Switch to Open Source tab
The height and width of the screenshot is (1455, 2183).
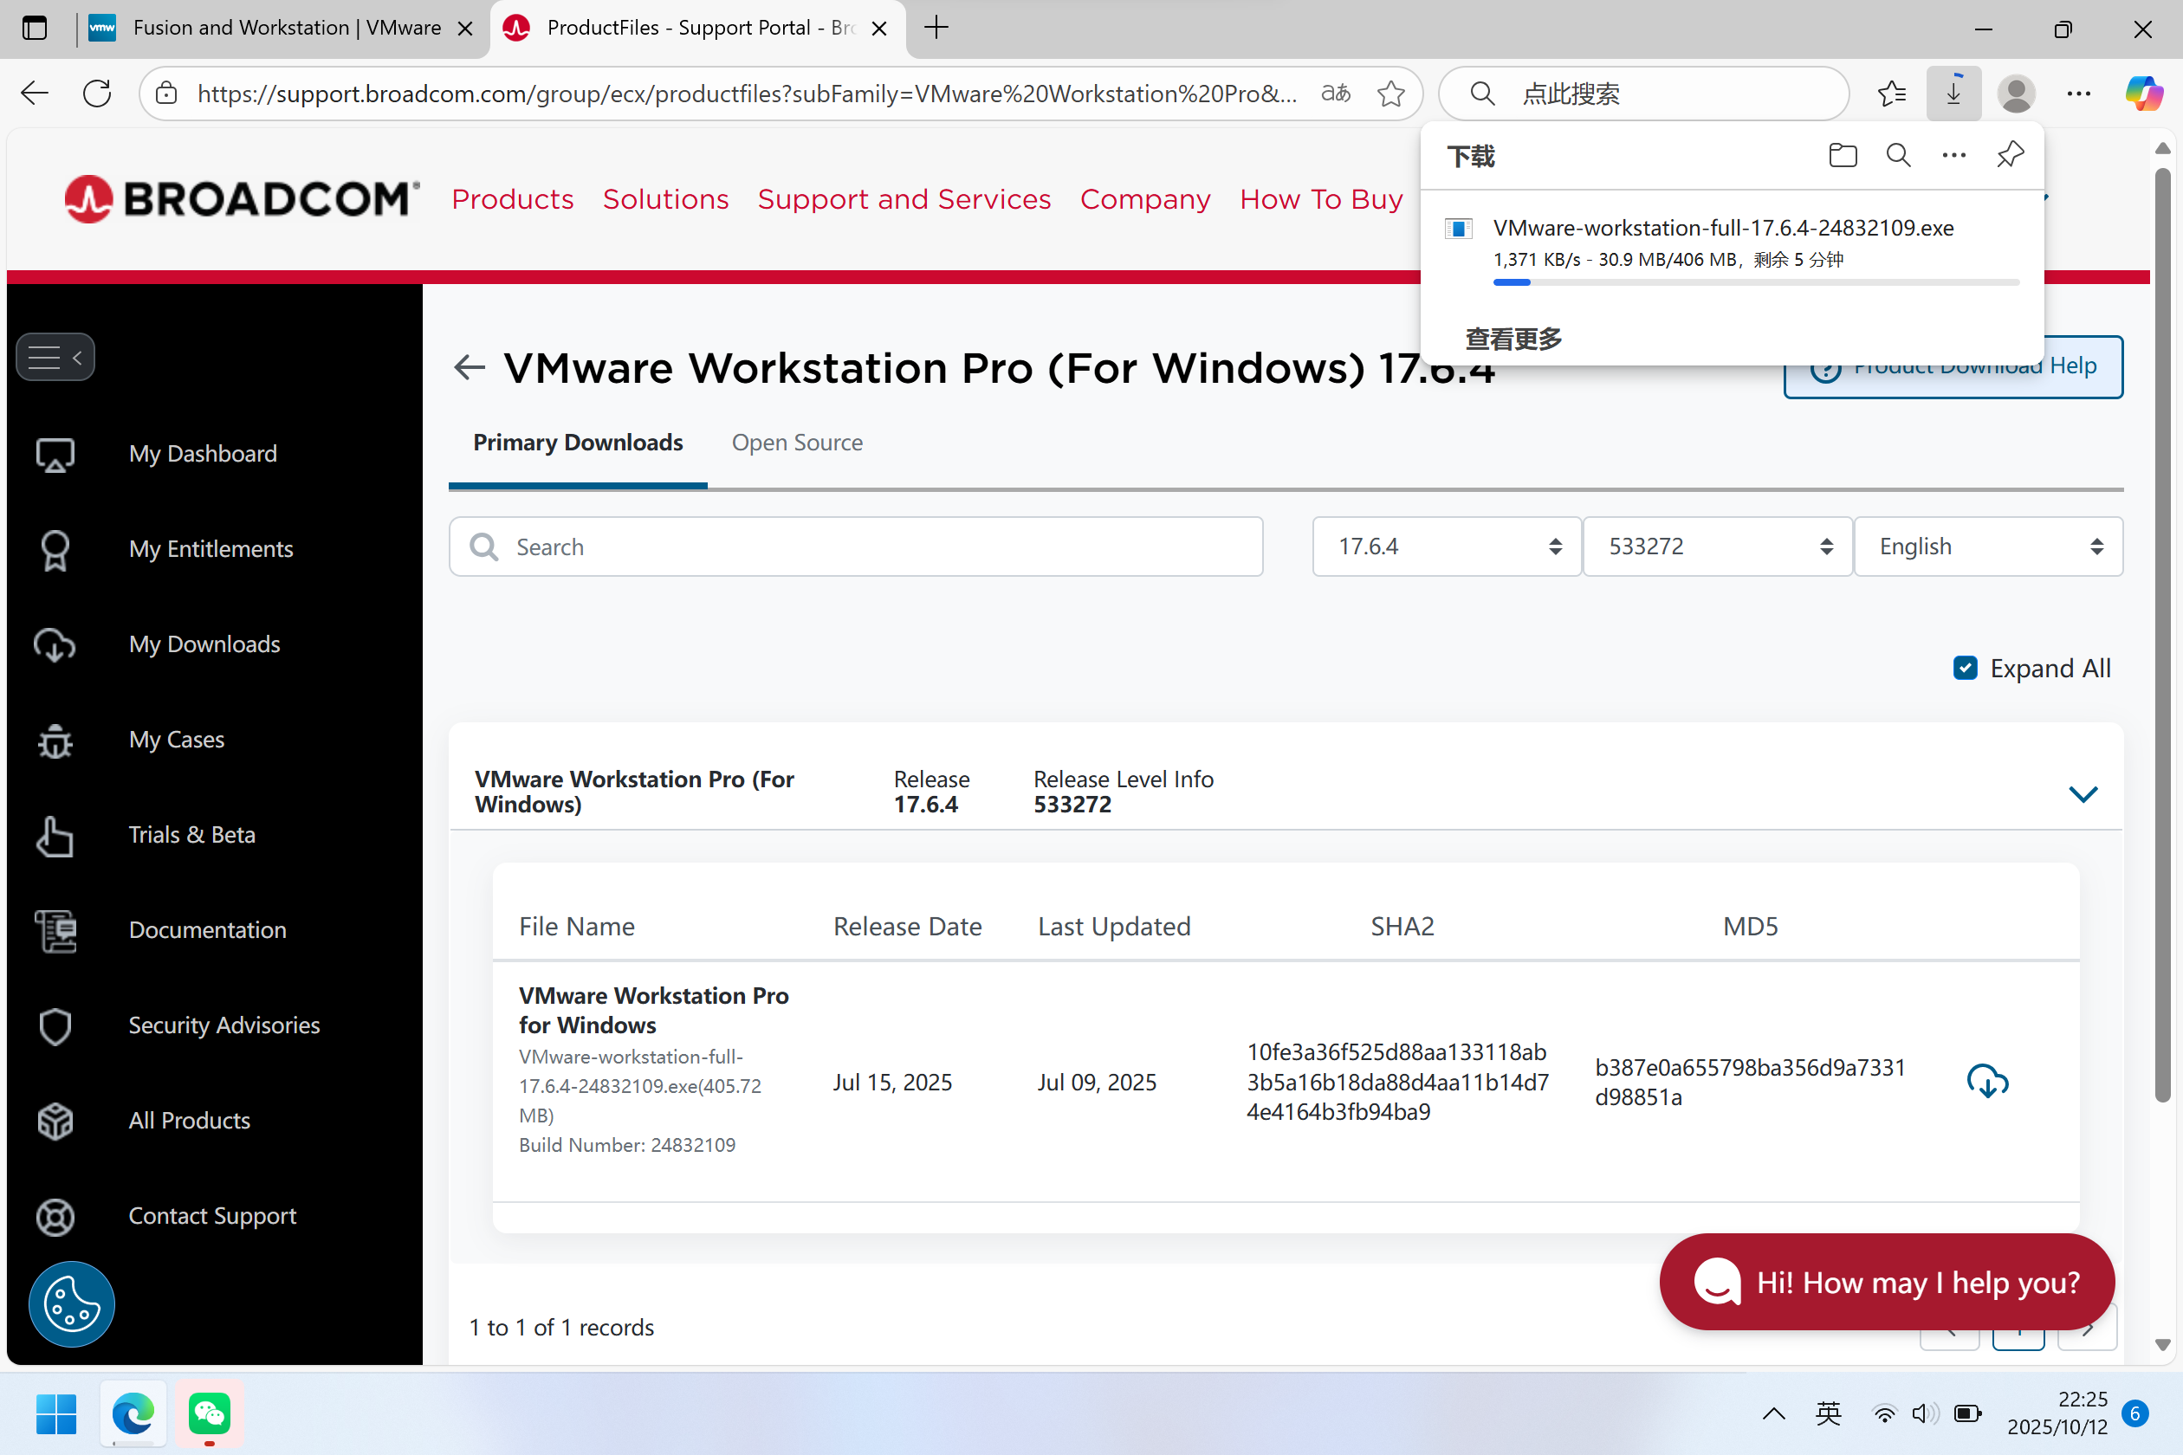pos(796,443)
